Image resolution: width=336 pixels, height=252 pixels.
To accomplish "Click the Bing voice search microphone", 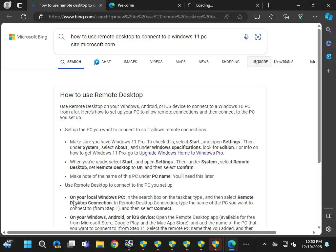I will click(x=246, y=37).
